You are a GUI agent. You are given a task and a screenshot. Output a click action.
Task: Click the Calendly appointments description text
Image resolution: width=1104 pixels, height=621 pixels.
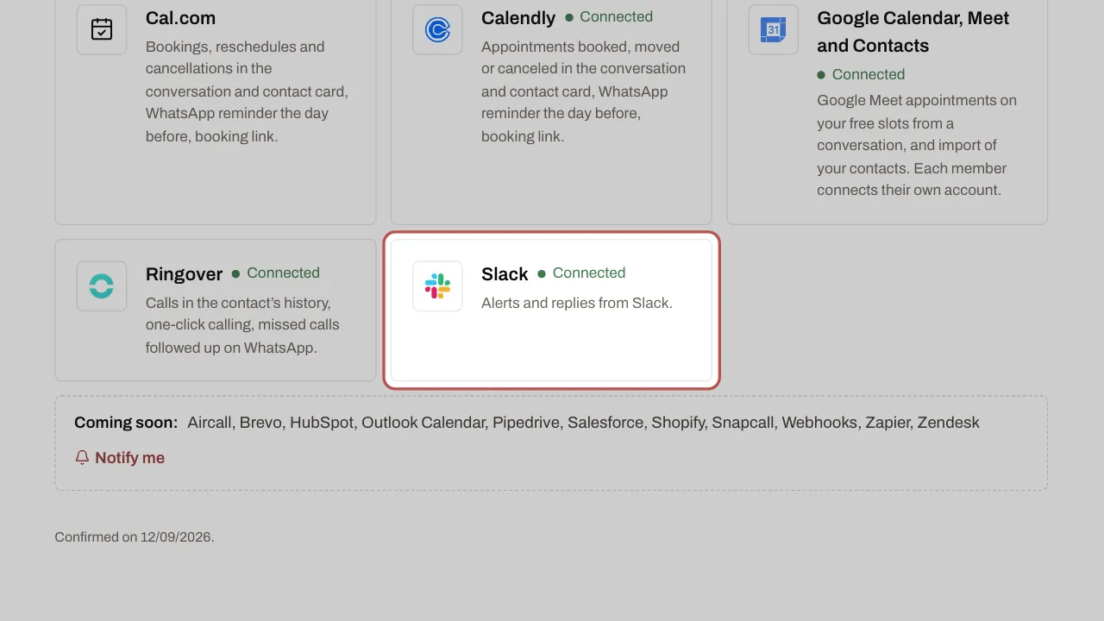pos(583,91)
